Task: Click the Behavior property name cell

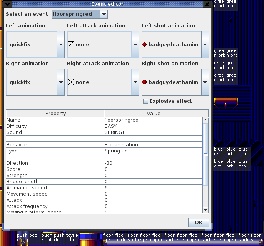Action: 55,144
